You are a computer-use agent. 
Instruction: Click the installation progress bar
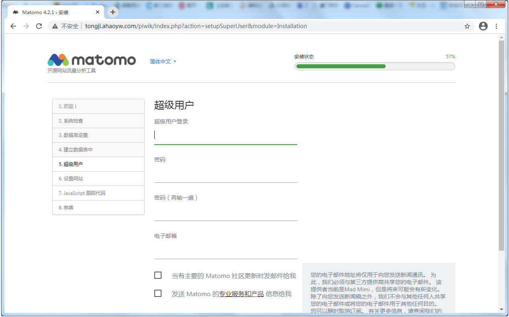375,66
